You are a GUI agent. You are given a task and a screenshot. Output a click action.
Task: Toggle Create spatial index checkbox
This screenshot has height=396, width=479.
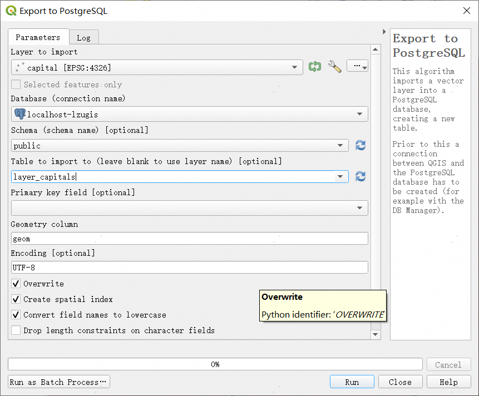coord(16,299)
